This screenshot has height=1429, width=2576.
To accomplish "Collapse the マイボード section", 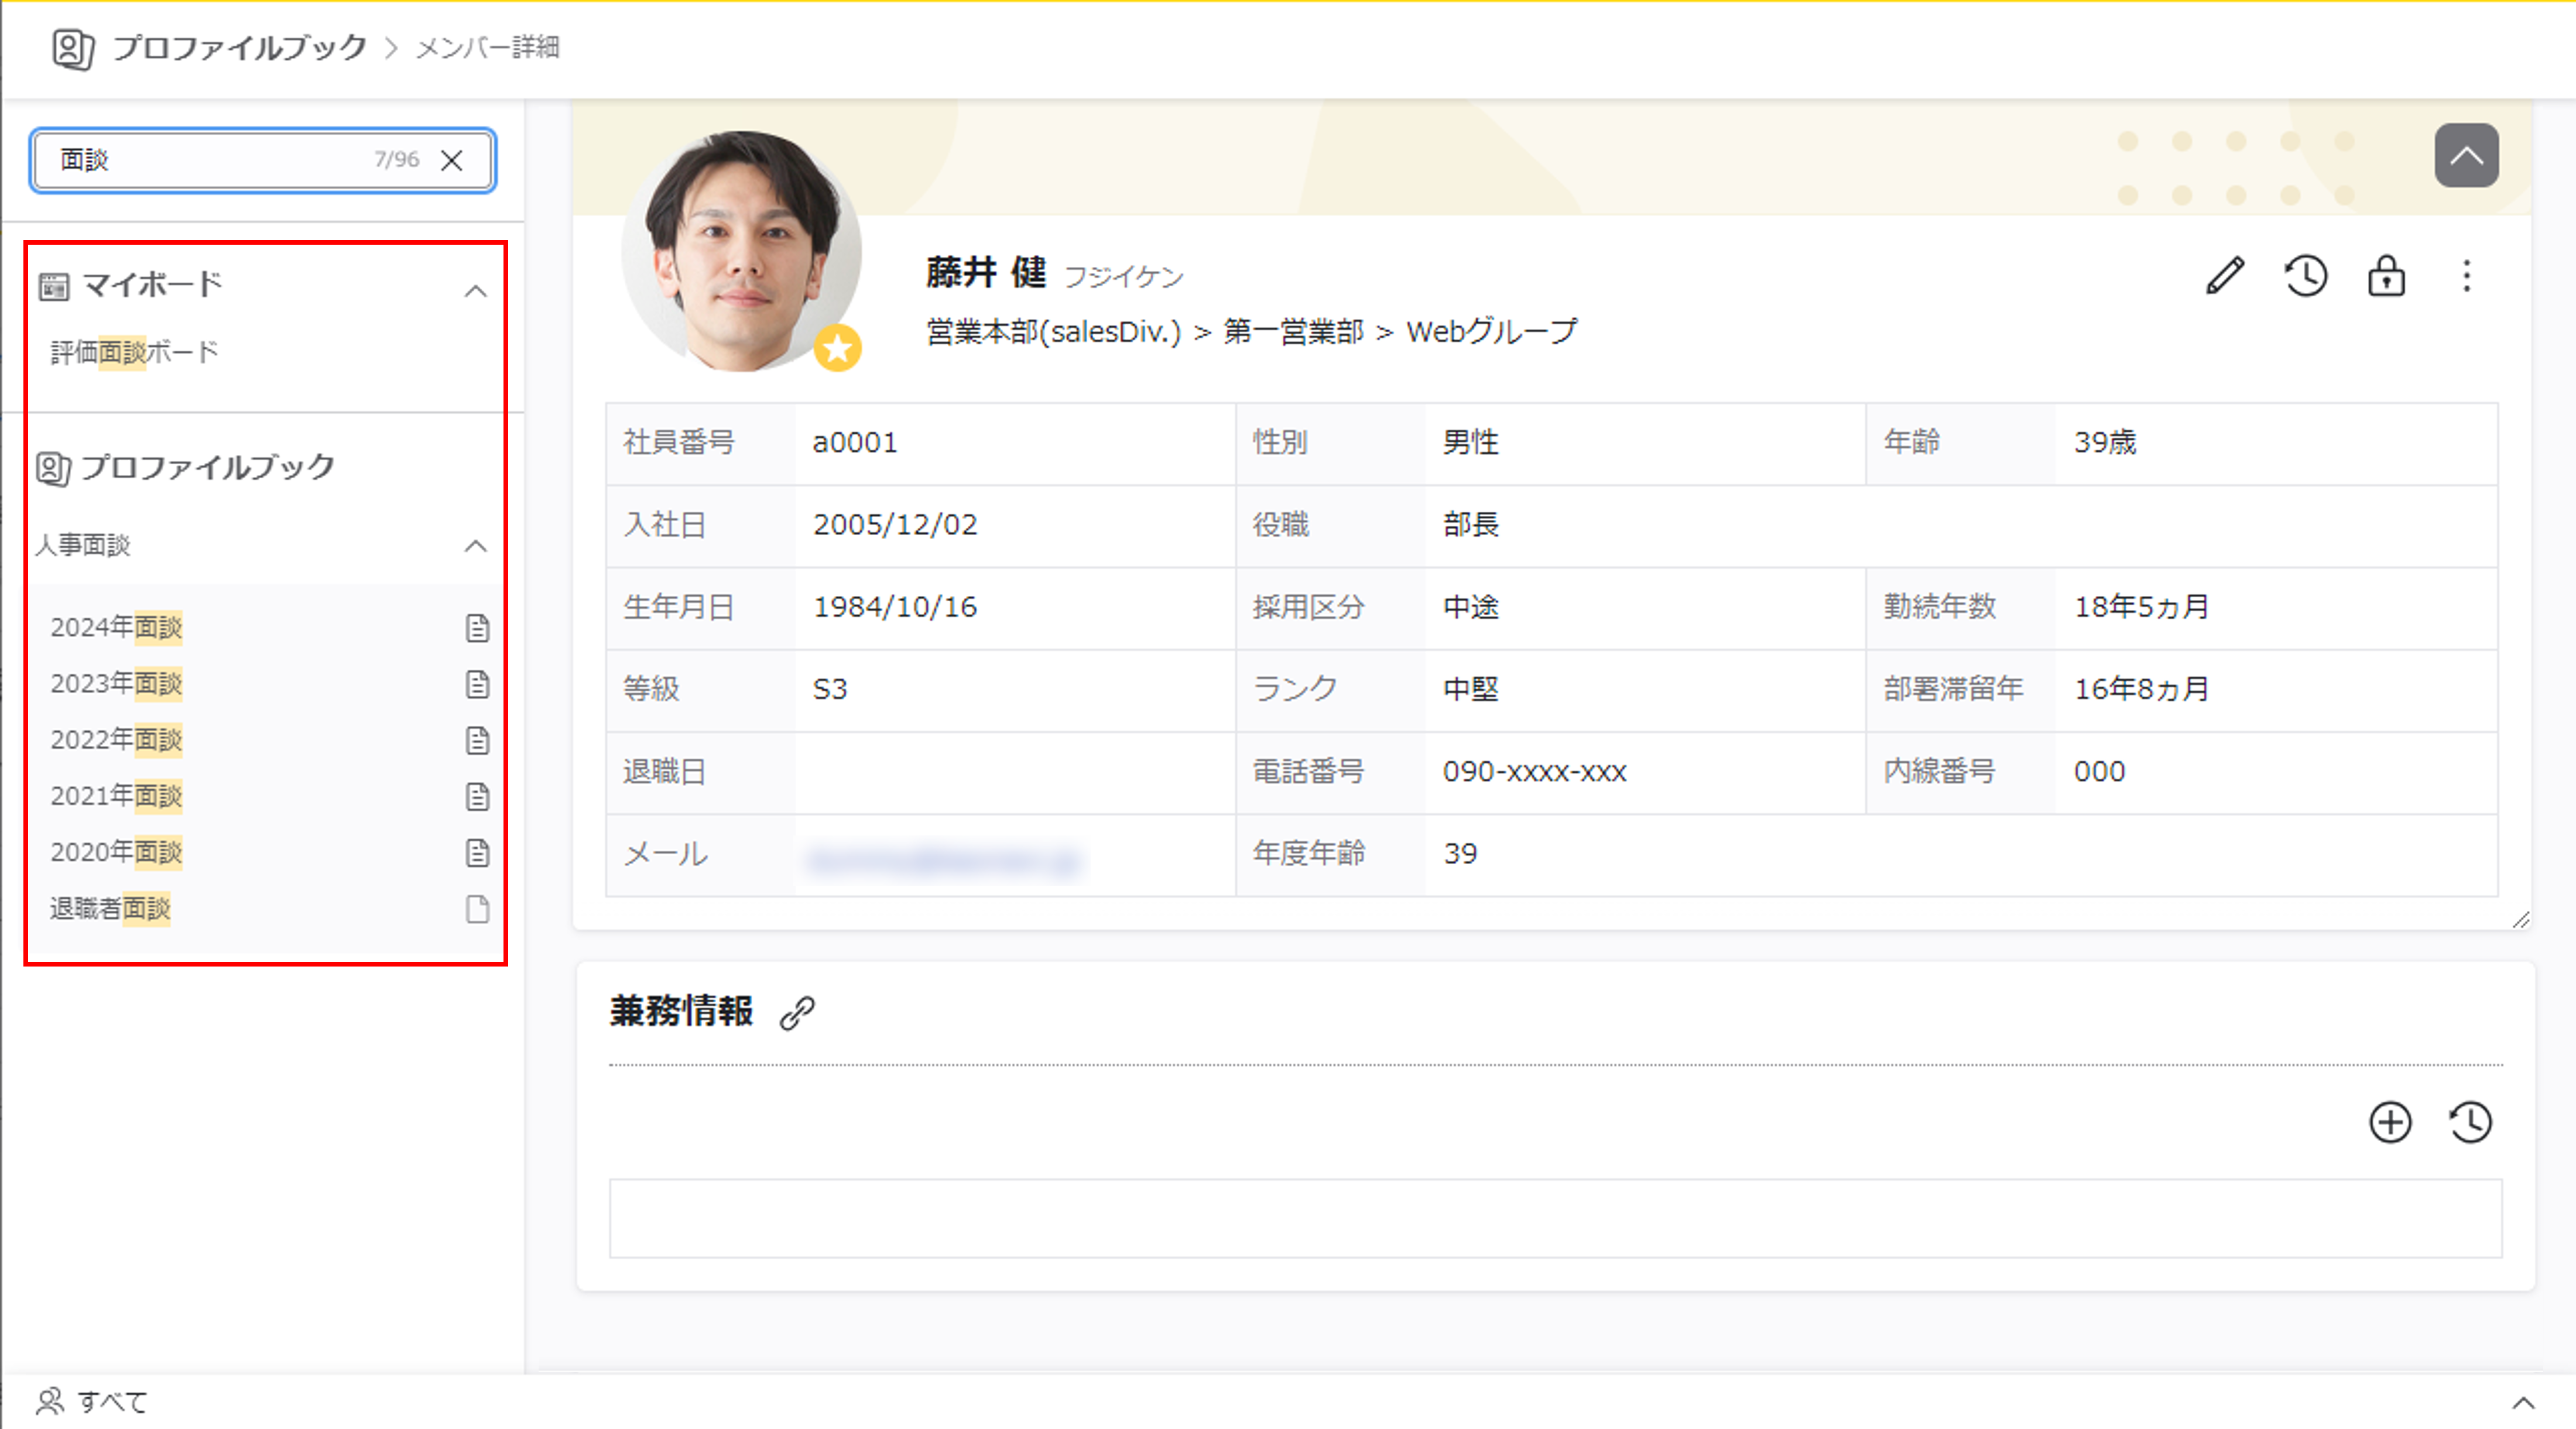I will pyautogui.click(x=476, y=291).
